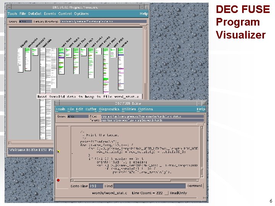Open the Help menu in Program Visualizer
The image size is (275, 206).
coord(144,13)
